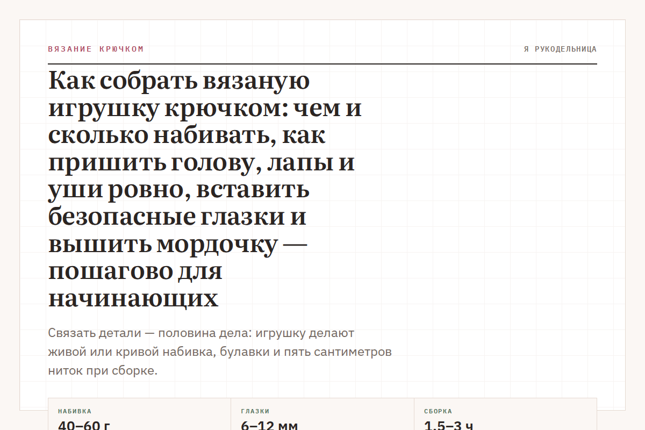Click the 6–12 мм value

tap(269, 425)
